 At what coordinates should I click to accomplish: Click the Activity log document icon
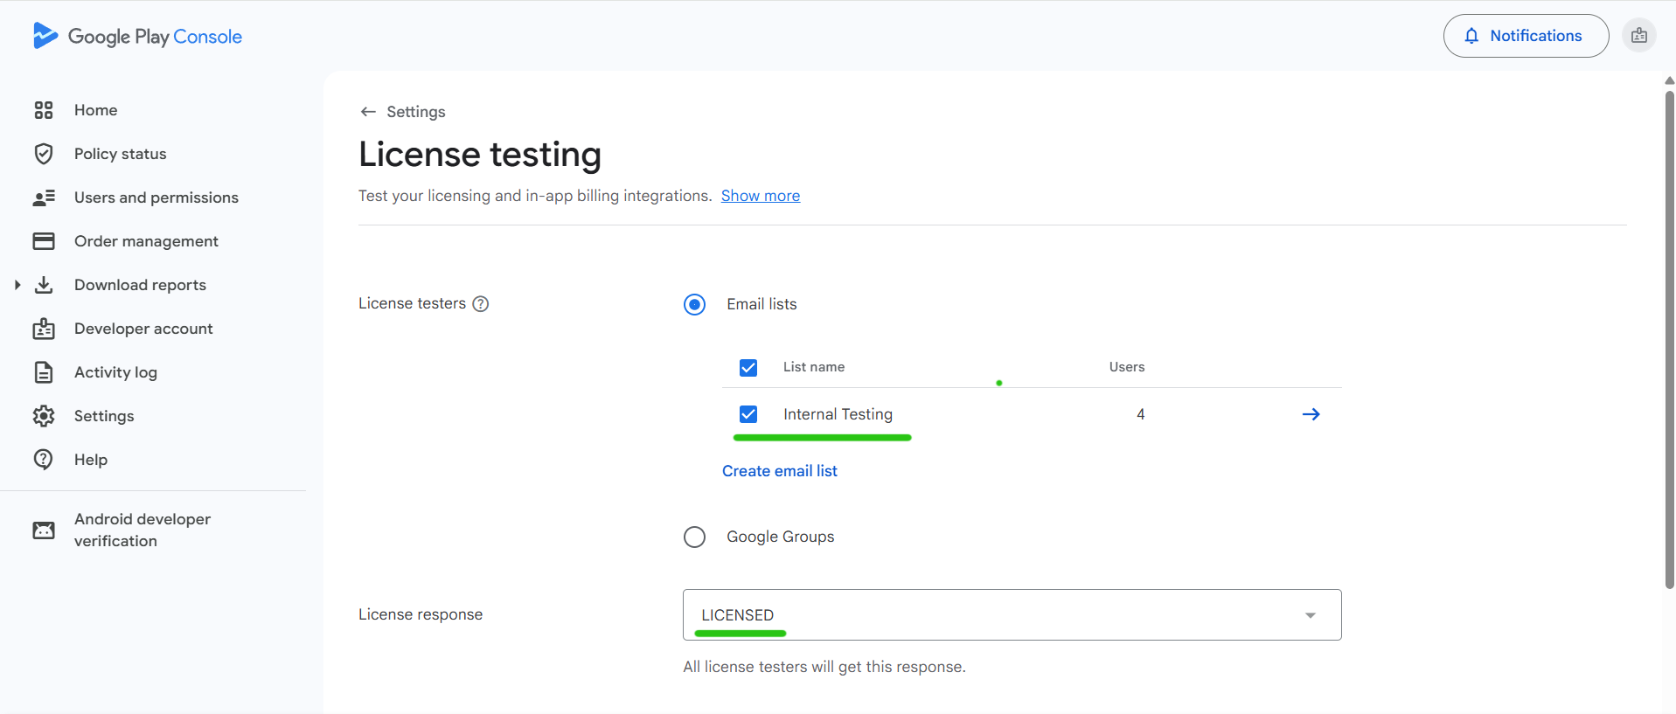tap(44, 372)
